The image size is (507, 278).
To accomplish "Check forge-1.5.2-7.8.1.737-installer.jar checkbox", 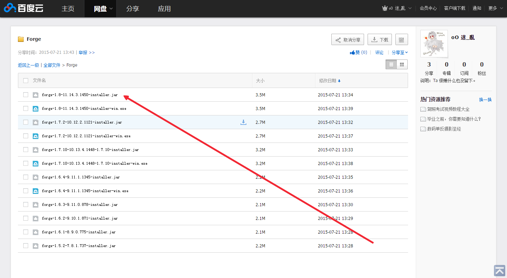I will coord(26,246).
